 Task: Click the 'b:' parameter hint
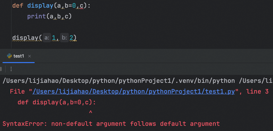(x=64, y=38)
